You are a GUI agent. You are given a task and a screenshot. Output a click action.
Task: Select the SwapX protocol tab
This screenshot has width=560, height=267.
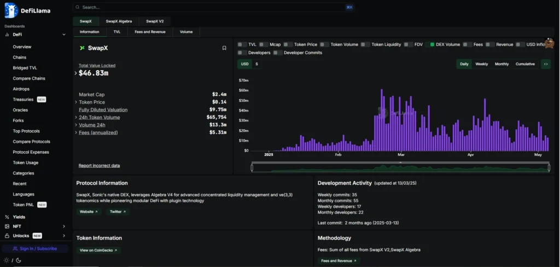(86, 21)
